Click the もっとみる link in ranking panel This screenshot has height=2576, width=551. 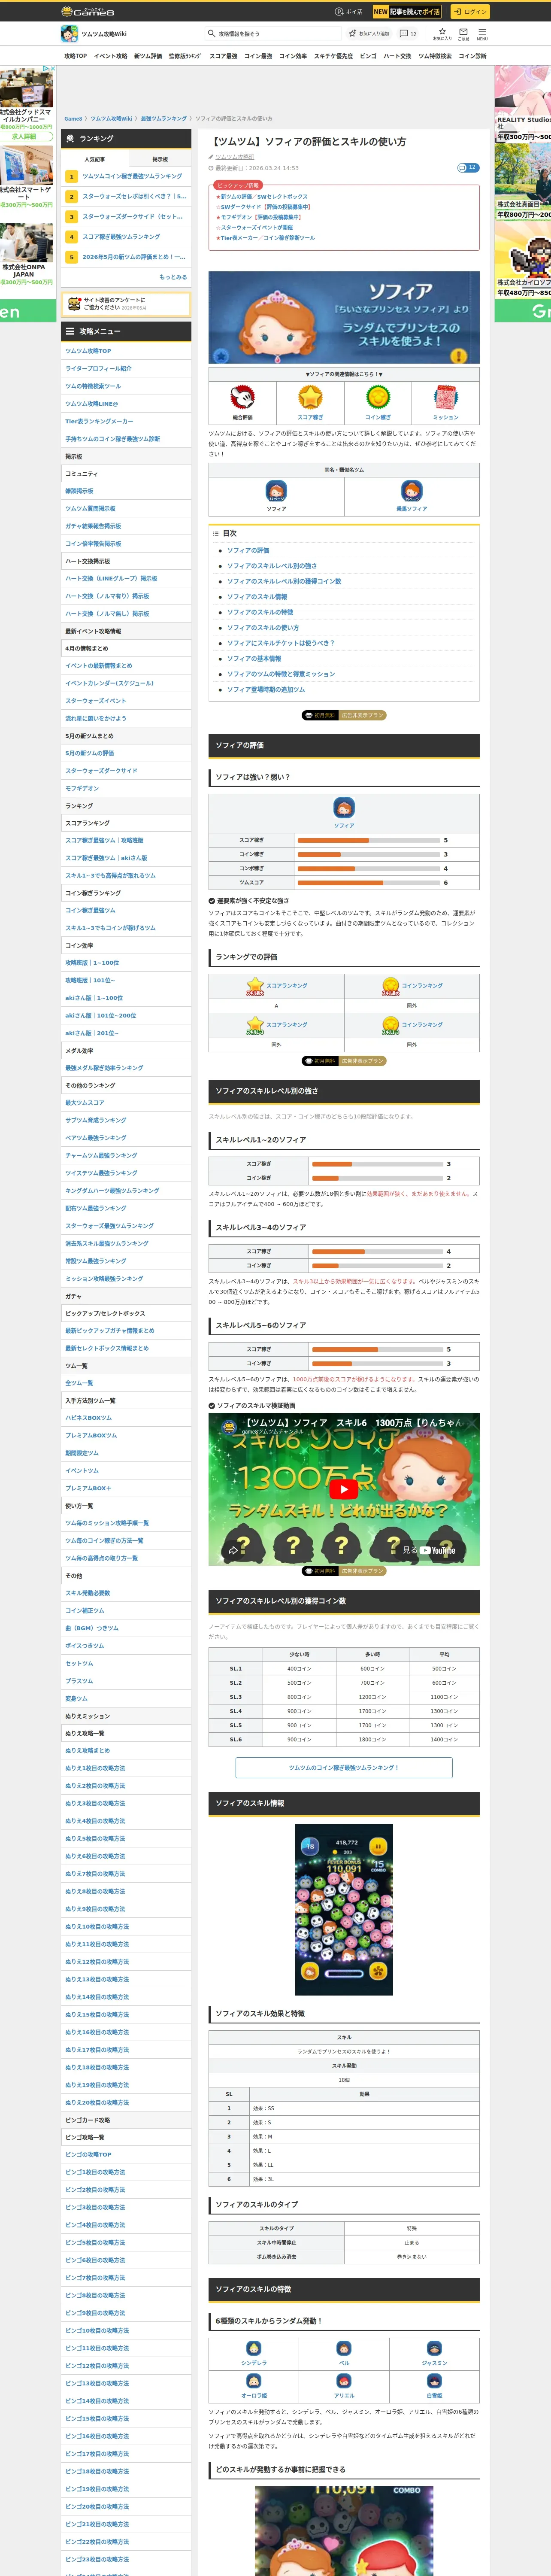point(173,277)
